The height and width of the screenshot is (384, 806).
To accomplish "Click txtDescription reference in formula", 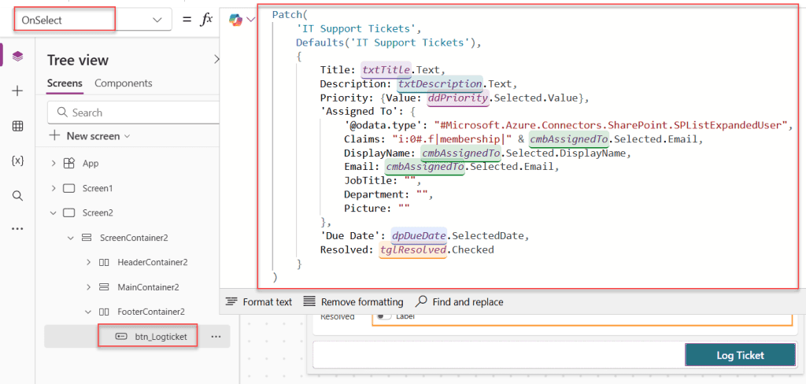I will coord(440,83).
